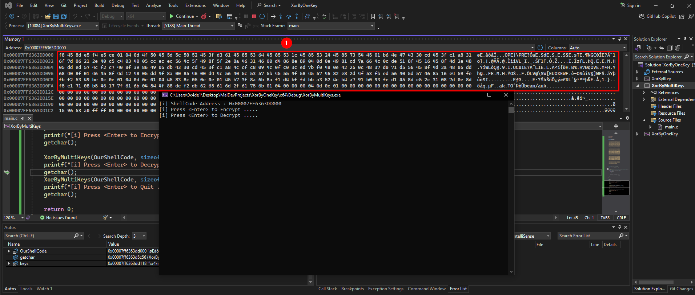Restart debugging with the circular arrow icon
This screenshot has width=695, height=295.
(x=262, y=16)
